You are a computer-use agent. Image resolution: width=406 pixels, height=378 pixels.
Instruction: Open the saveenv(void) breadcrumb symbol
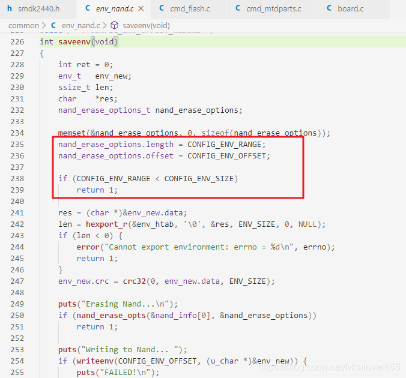[147, 26]
